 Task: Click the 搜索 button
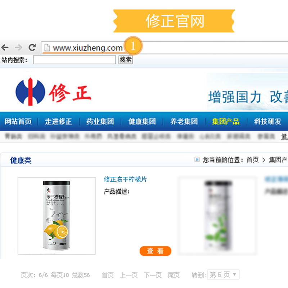click(126, 60)
